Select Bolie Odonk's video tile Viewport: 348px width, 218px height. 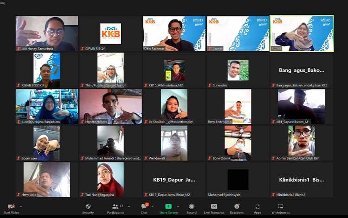[x=238, y=143]
